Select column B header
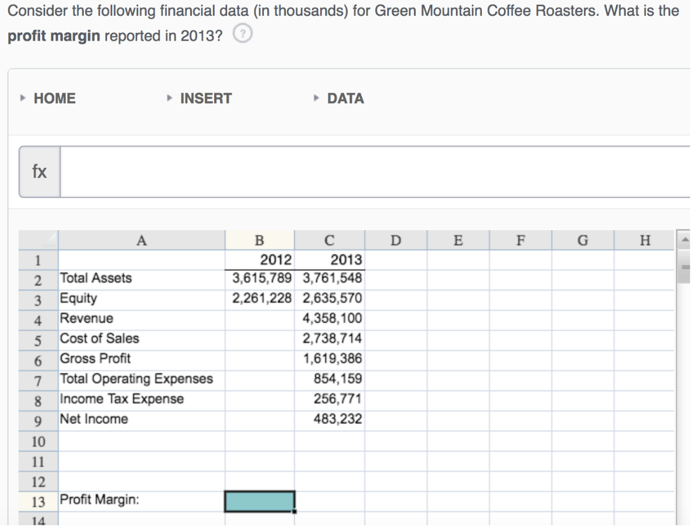The height and width of the screenshot is (527, 692). [x=260, y=240]
